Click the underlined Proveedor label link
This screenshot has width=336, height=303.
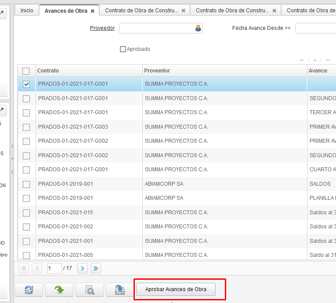pyautogui.click(x=102, y=28)
